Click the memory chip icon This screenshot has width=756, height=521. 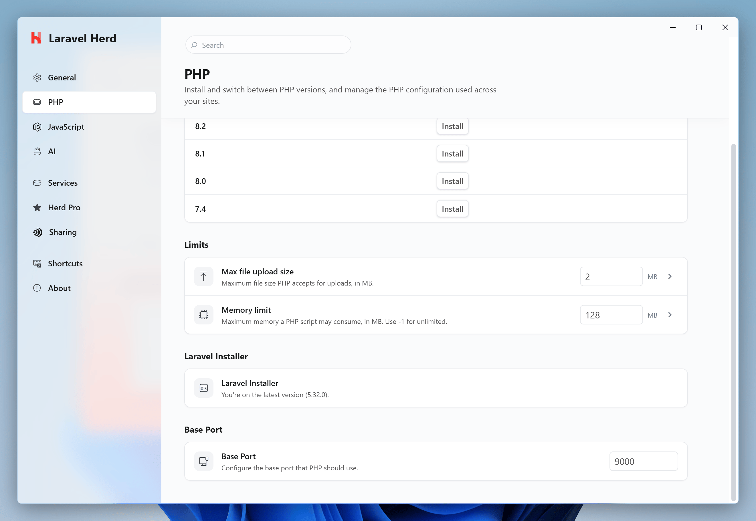pos(204,315)
